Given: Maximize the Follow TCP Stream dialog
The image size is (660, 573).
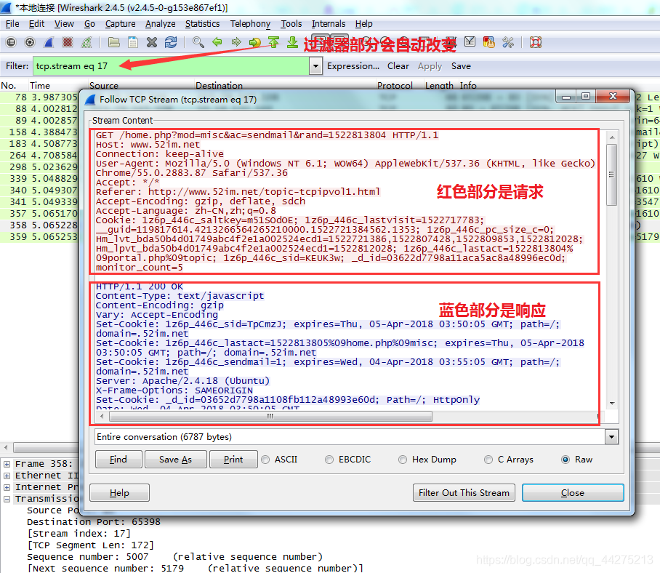Looking at the screenshot, I should click(586, 97).
